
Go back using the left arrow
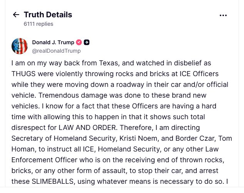16,15
